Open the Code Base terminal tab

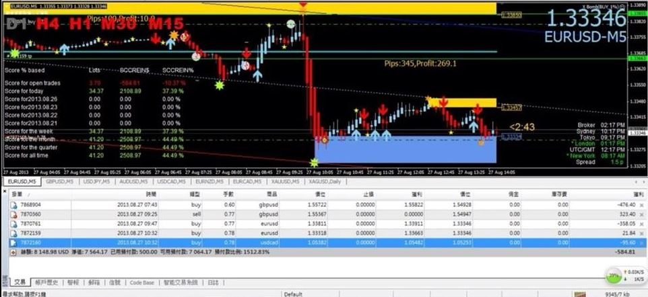(142, 283)
